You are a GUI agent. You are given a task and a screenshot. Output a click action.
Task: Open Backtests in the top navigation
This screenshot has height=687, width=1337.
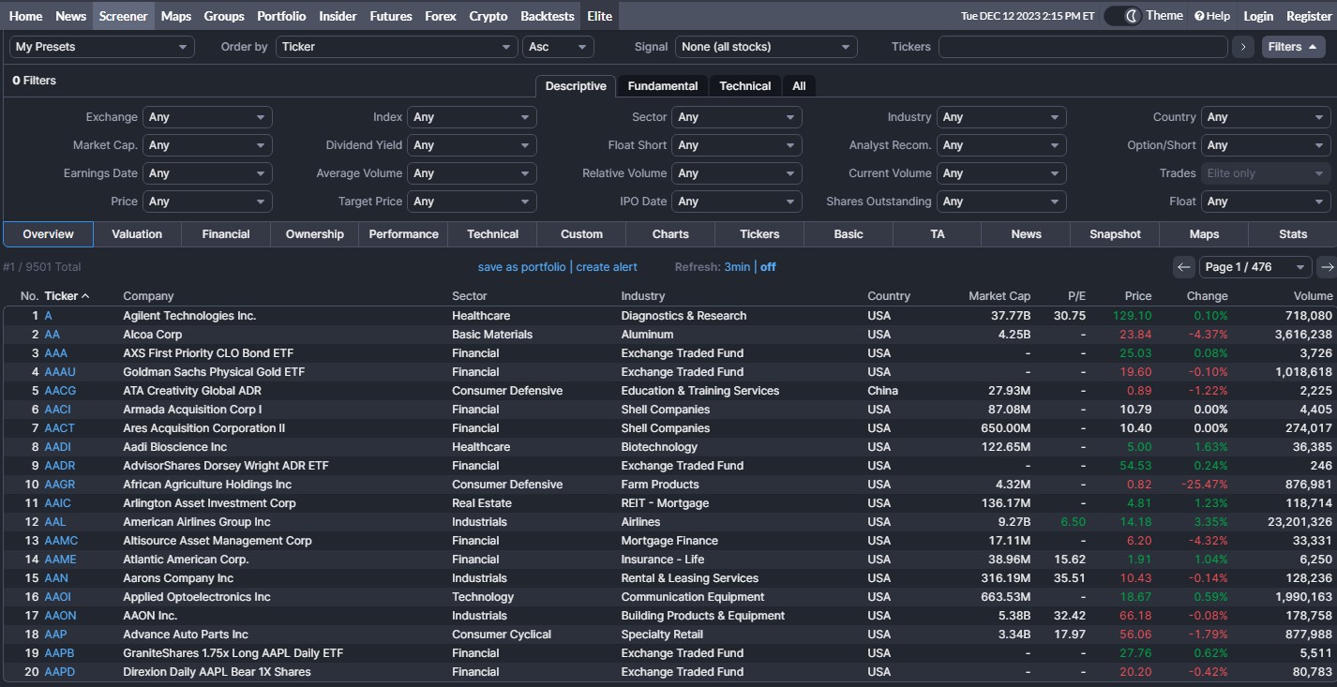point(548,16)
